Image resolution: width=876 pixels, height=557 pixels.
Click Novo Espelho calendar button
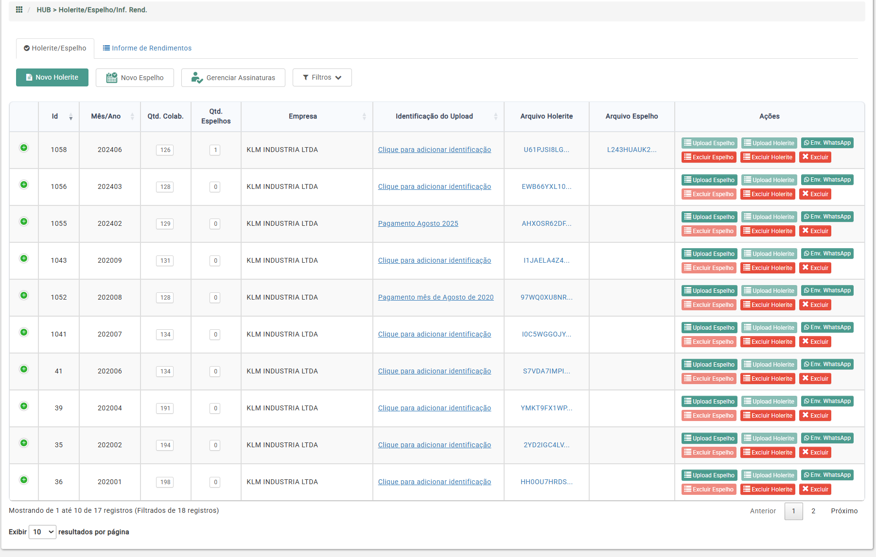(x=135, y=78)
